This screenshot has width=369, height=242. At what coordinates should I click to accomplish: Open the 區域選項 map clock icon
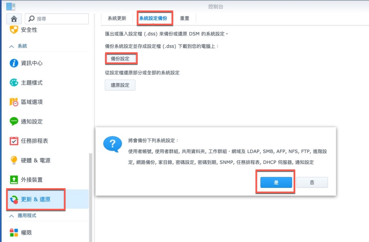tap(14, 102)
